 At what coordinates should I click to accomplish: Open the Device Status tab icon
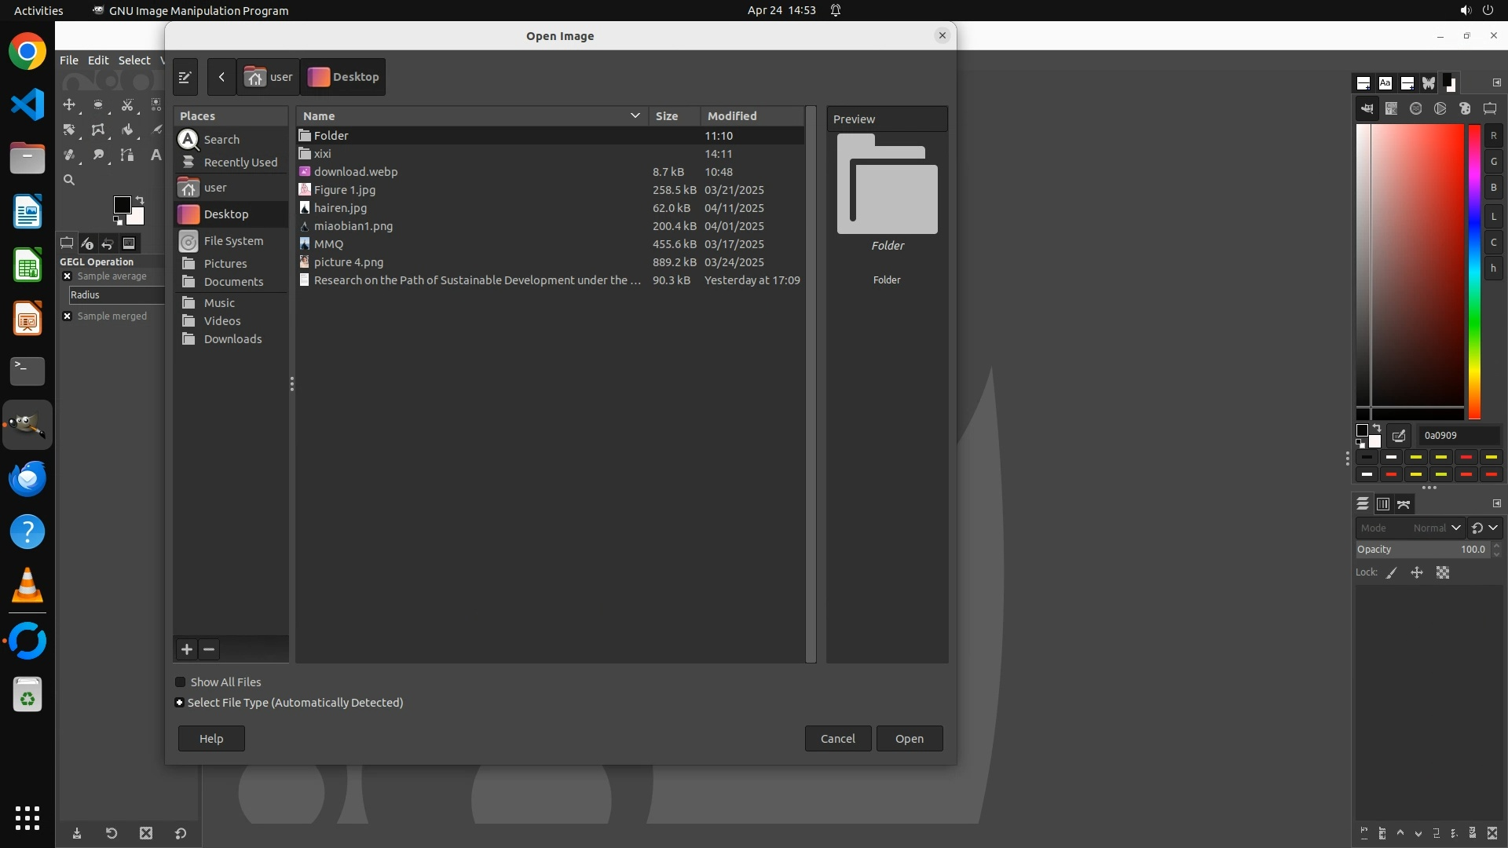point(87,243)
